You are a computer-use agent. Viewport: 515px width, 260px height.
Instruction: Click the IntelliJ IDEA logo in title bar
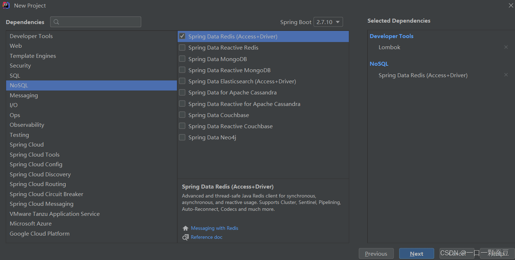[6, 5]
